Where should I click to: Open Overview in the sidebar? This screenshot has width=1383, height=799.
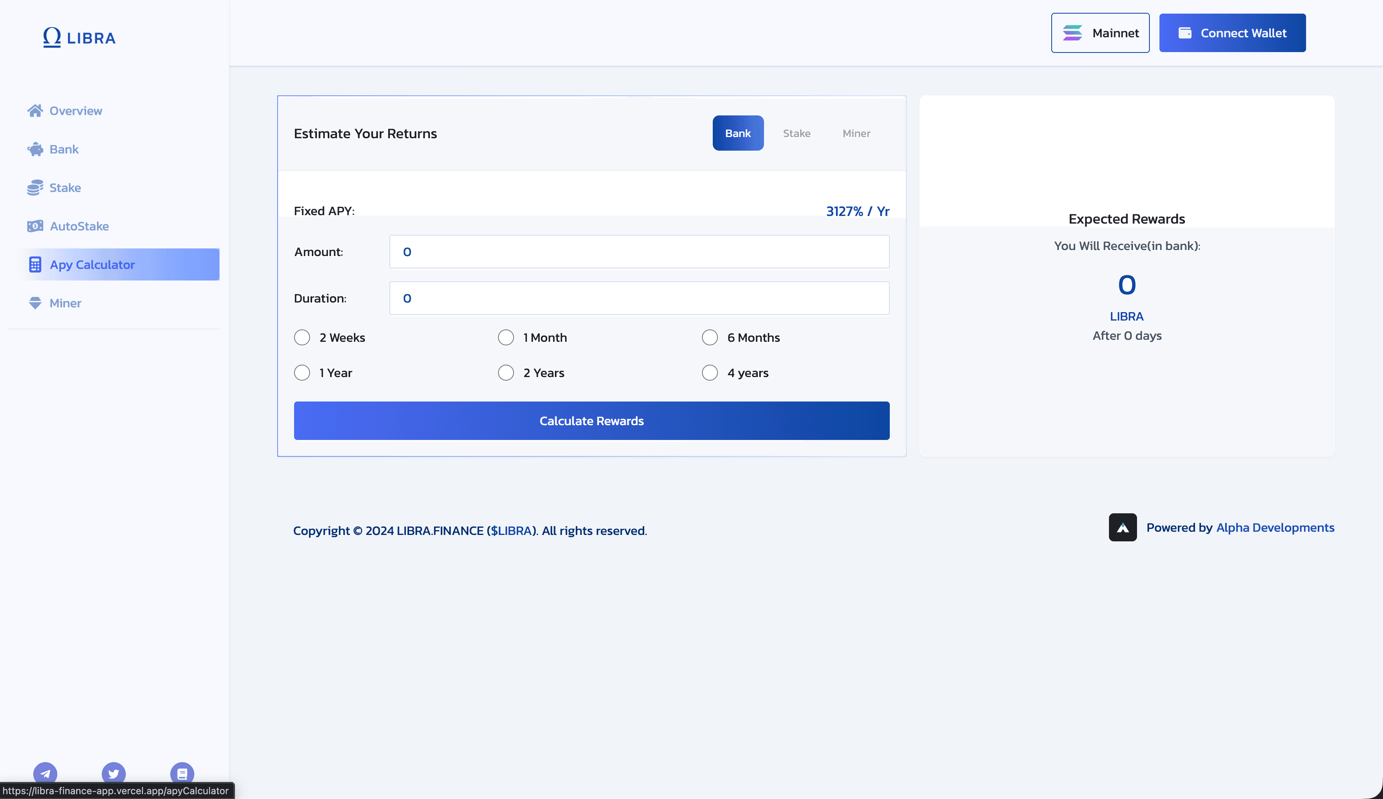[76, 111]
